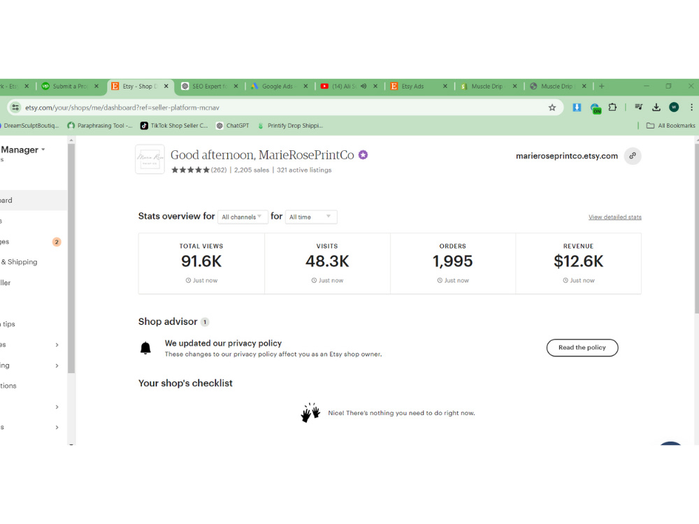Screen dimensions: 699x524
Task: Expand sidebar item chevron below tips
Action: tap(57, 345)
